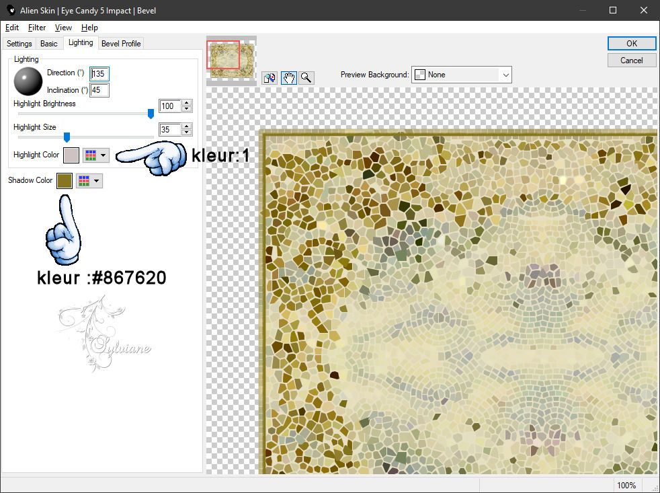Open the View menu
660x493 pixels.
point(63,28)
